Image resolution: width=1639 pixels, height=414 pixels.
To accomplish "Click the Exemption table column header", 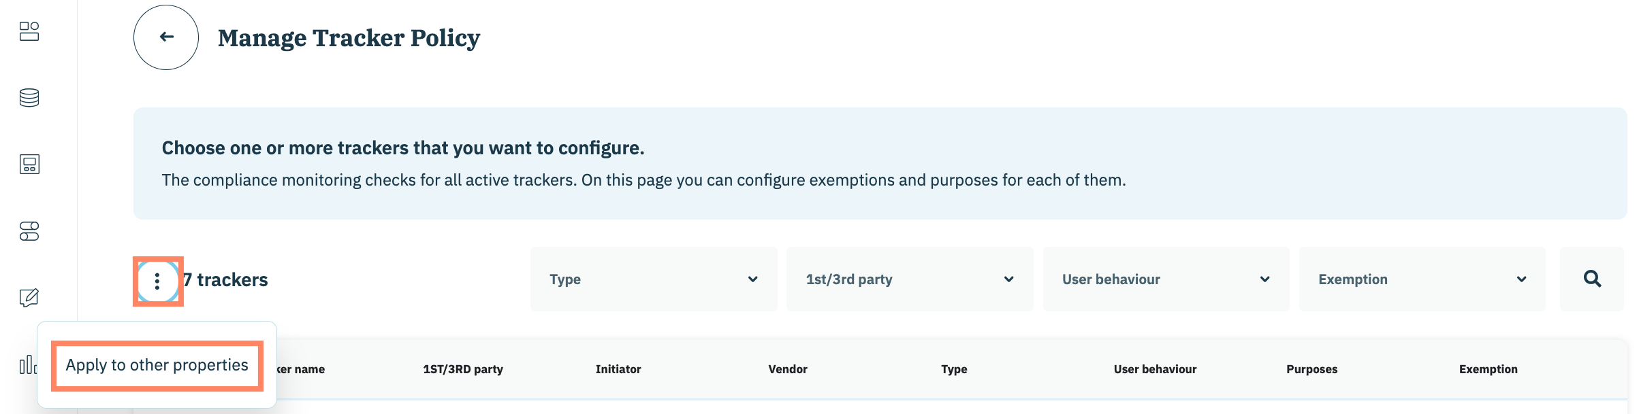I will pos(1488,369).
